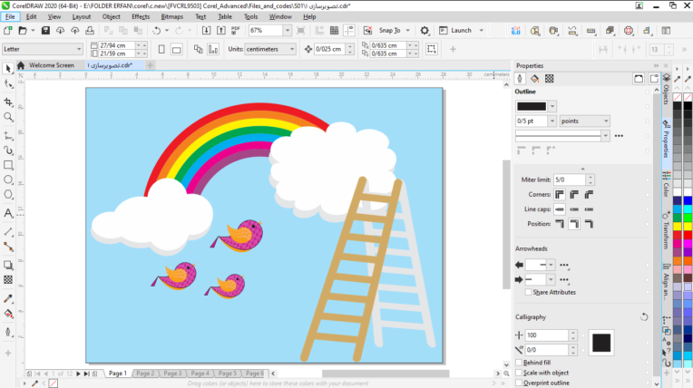Open start arrowhead settings ellipsis
This screenshot has width=693, height=388.
(x=564, y=265)
